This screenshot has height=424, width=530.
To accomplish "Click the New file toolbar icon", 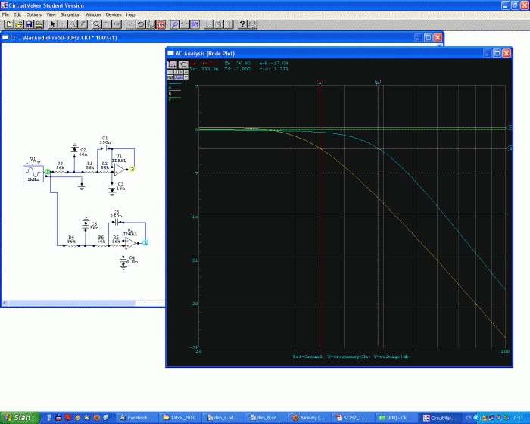I will coord(8,24).
